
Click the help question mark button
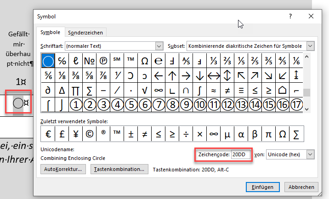[x=290, y=16]
